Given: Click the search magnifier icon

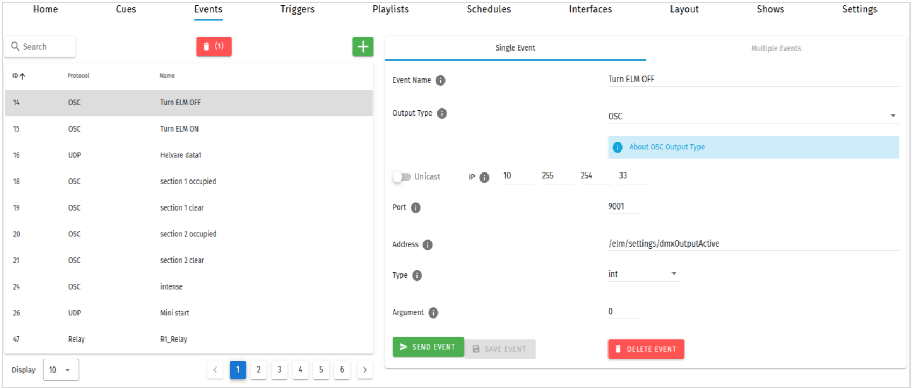Looking at the screenshot, I should pos(15,47).
